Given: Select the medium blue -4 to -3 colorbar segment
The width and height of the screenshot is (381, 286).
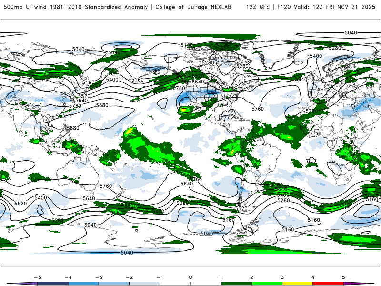Looking at the screenshot, I should point(83,284).
